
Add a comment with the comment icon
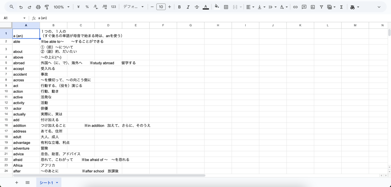coord(304,7)
